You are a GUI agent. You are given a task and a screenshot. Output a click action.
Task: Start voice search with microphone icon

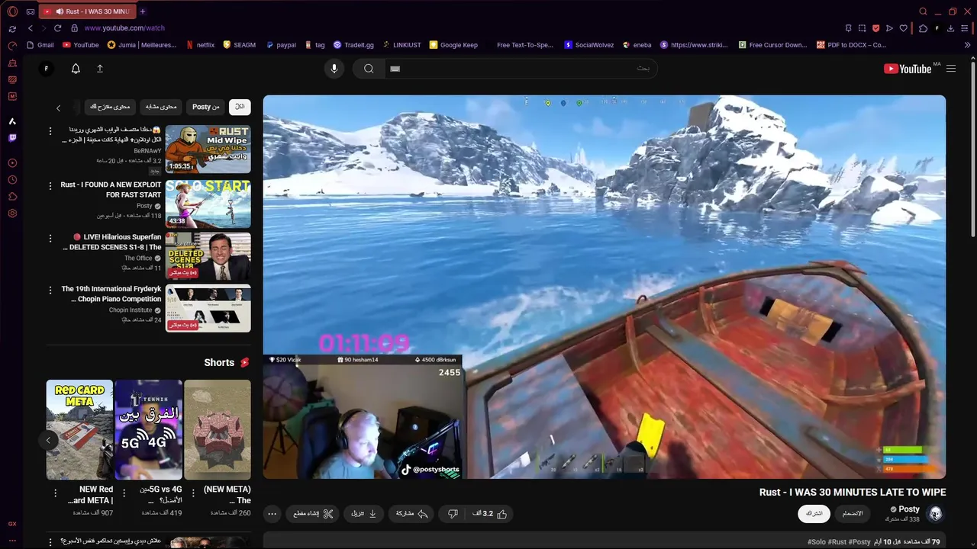tap(334, 69)
